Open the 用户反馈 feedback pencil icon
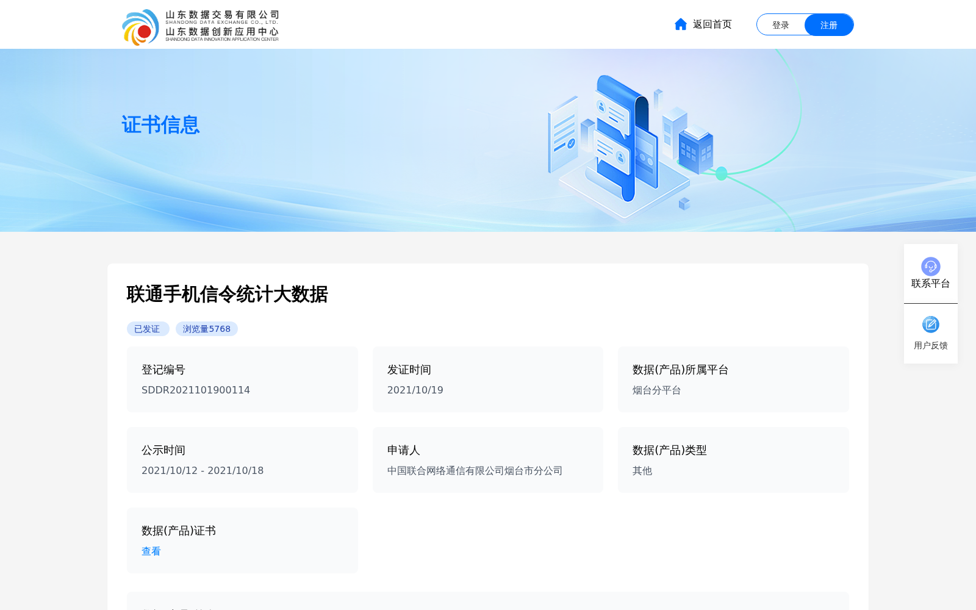 (x=931, y=325)
